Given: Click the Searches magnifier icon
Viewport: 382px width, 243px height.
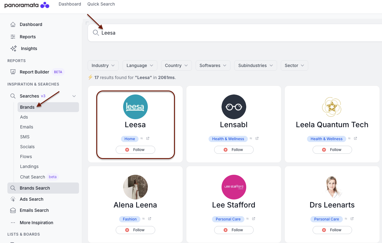Looking at the screenshot, I should [x=13, y=96].
